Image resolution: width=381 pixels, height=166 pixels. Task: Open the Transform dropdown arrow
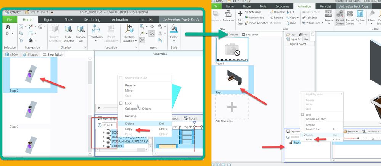coord(96,41)
